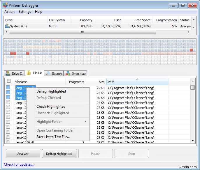Viewport: 200px width, 170px height.
Task: Open the Check for updates link
Action: pos(19,164)
